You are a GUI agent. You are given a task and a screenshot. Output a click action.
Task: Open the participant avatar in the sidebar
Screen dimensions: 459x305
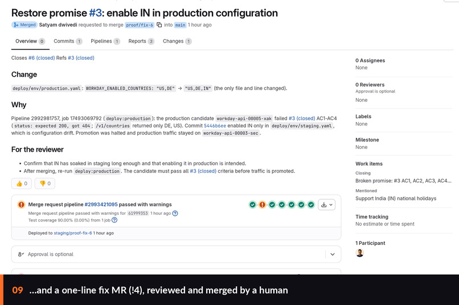[360, 253]
